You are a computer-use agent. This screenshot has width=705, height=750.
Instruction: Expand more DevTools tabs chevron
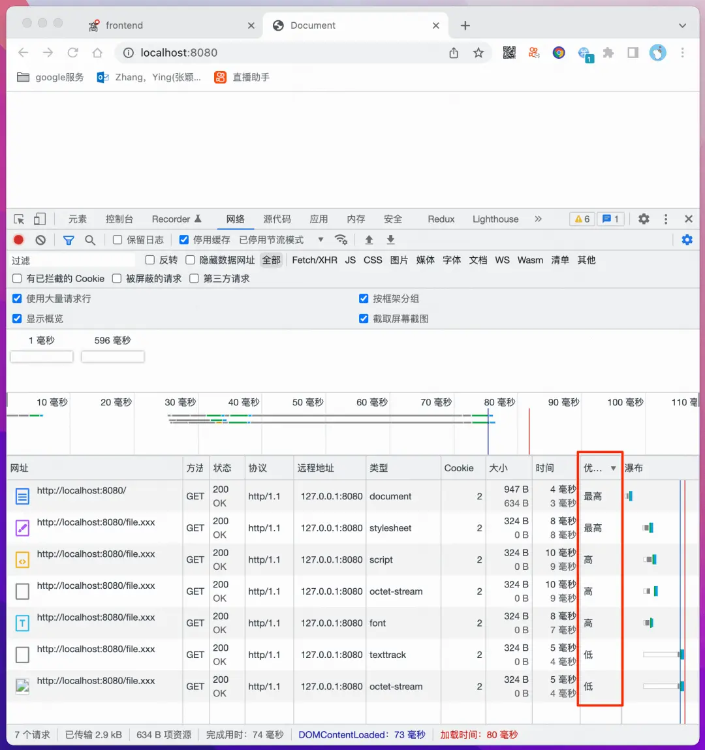click(x=538, y=219)
